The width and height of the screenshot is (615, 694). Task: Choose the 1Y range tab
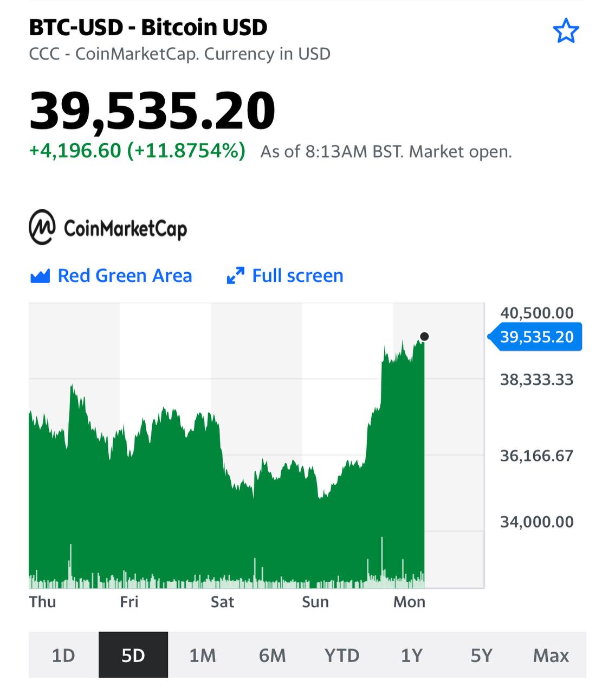(x=411, y=655)
